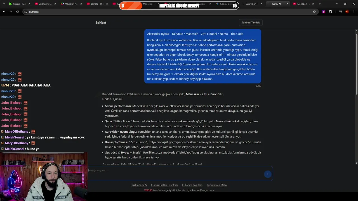Viewport: 358px width, 201px height.
Task: Bookmark this page with the star icon
Action: (x=314, y=12)
